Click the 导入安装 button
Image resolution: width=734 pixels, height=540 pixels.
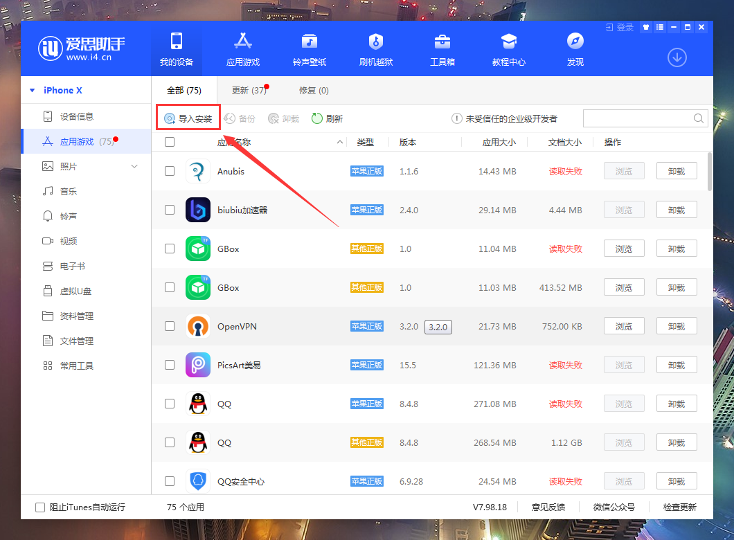coord(188,119)
